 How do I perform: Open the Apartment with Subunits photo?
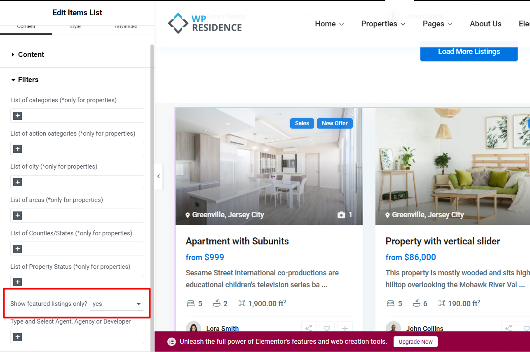(269, 167)
